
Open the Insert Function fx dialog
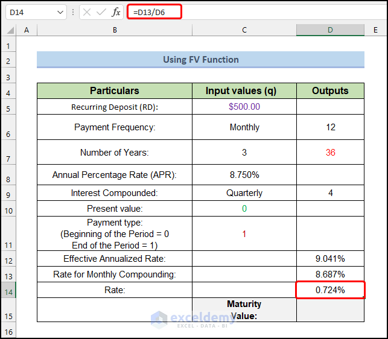(x=117, y=12)
